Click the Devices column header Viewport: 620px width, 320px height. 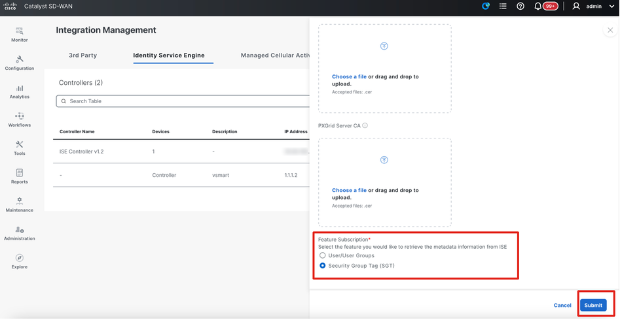pyautogui.click(x=160, y=131)
